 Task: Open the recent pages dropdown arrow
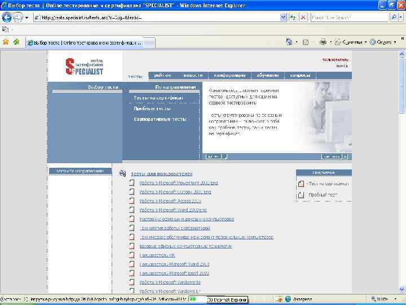tap(27, 18)
